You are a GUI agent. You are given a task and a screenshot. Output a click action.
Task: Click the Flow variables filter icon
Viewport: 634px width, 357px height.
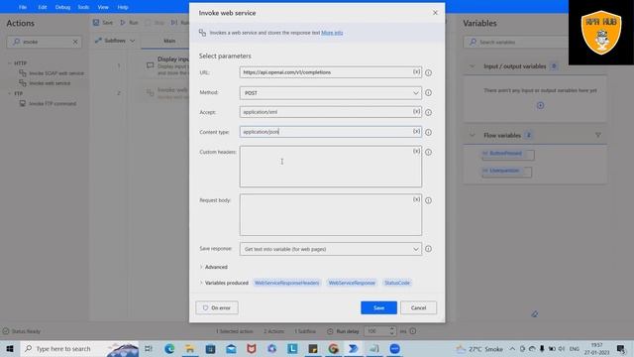click(598, 135)
